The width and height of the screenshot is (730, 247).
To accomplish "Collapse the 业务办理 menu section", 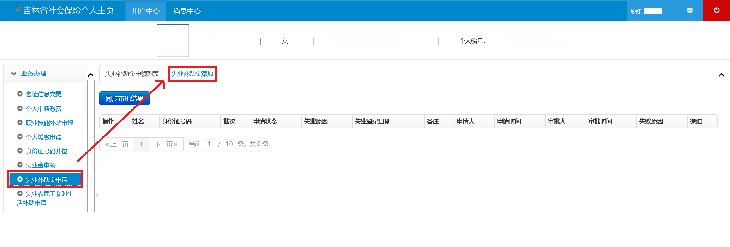I will pyautogui.click(x=14, y=74).
